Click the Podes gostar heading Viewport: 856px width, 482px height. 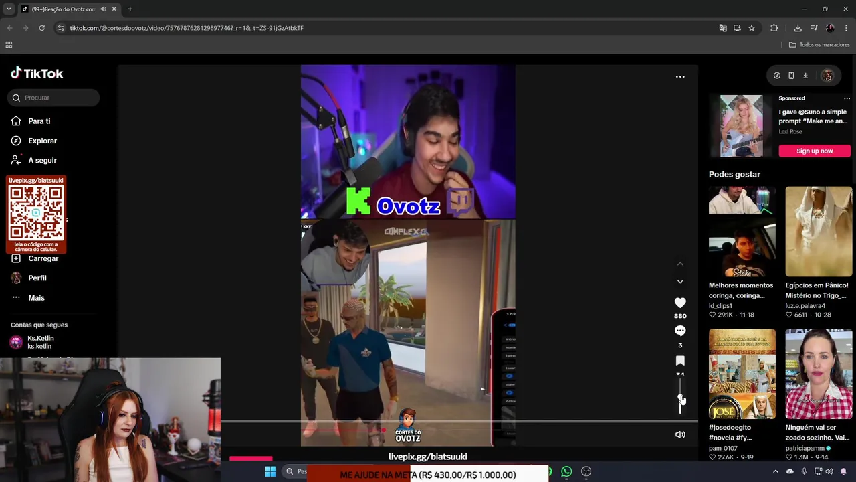pos(734,175)
